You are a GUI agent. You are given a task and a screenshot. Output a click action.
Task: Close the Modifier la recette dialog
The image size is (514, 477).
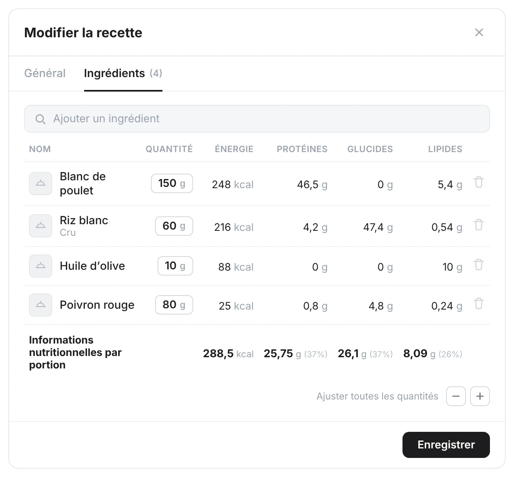click(x=479, y=32)
